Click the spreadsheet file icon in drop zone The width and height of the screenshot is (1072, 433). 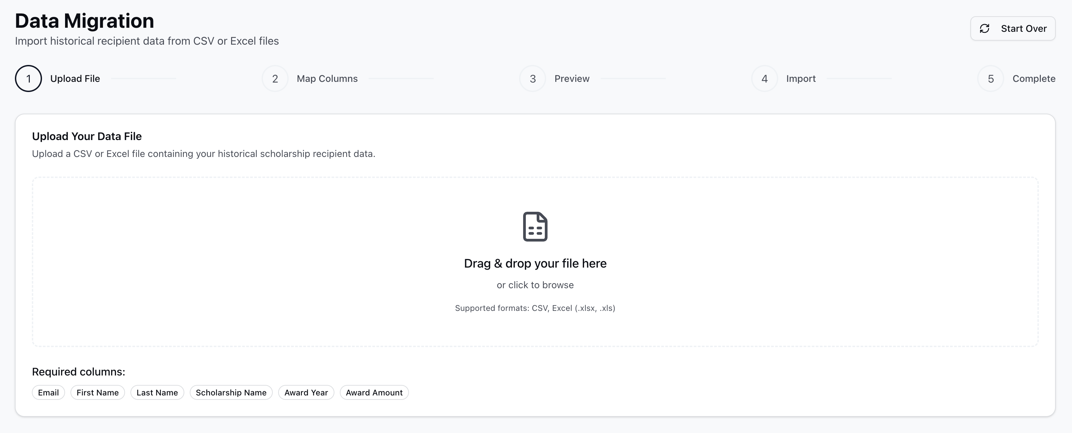[x=535, y=226]
